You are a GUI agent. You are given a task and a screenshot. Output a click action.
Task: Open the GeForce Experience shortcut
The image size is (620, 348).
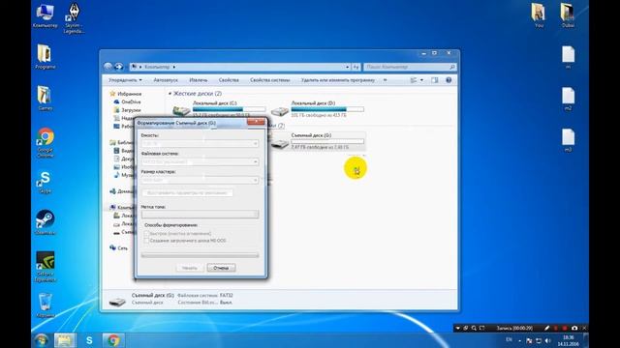46,267
